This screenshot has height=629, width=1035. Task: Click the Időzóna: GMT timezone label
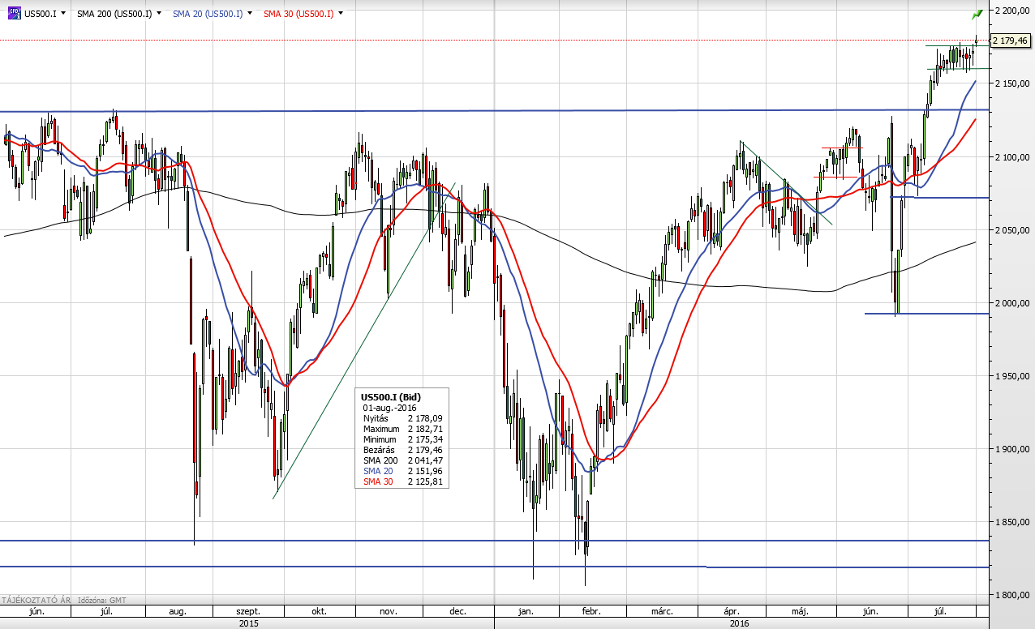pyautogui.click(x=101, y=600)
